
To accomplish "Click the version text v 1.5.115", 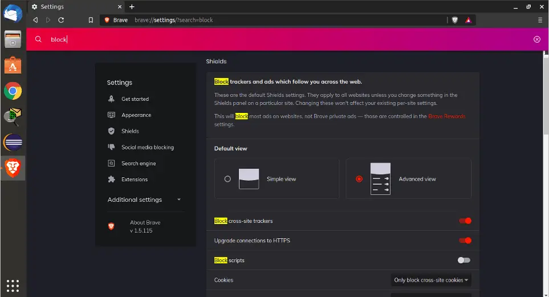I will (x=141, y=230).
